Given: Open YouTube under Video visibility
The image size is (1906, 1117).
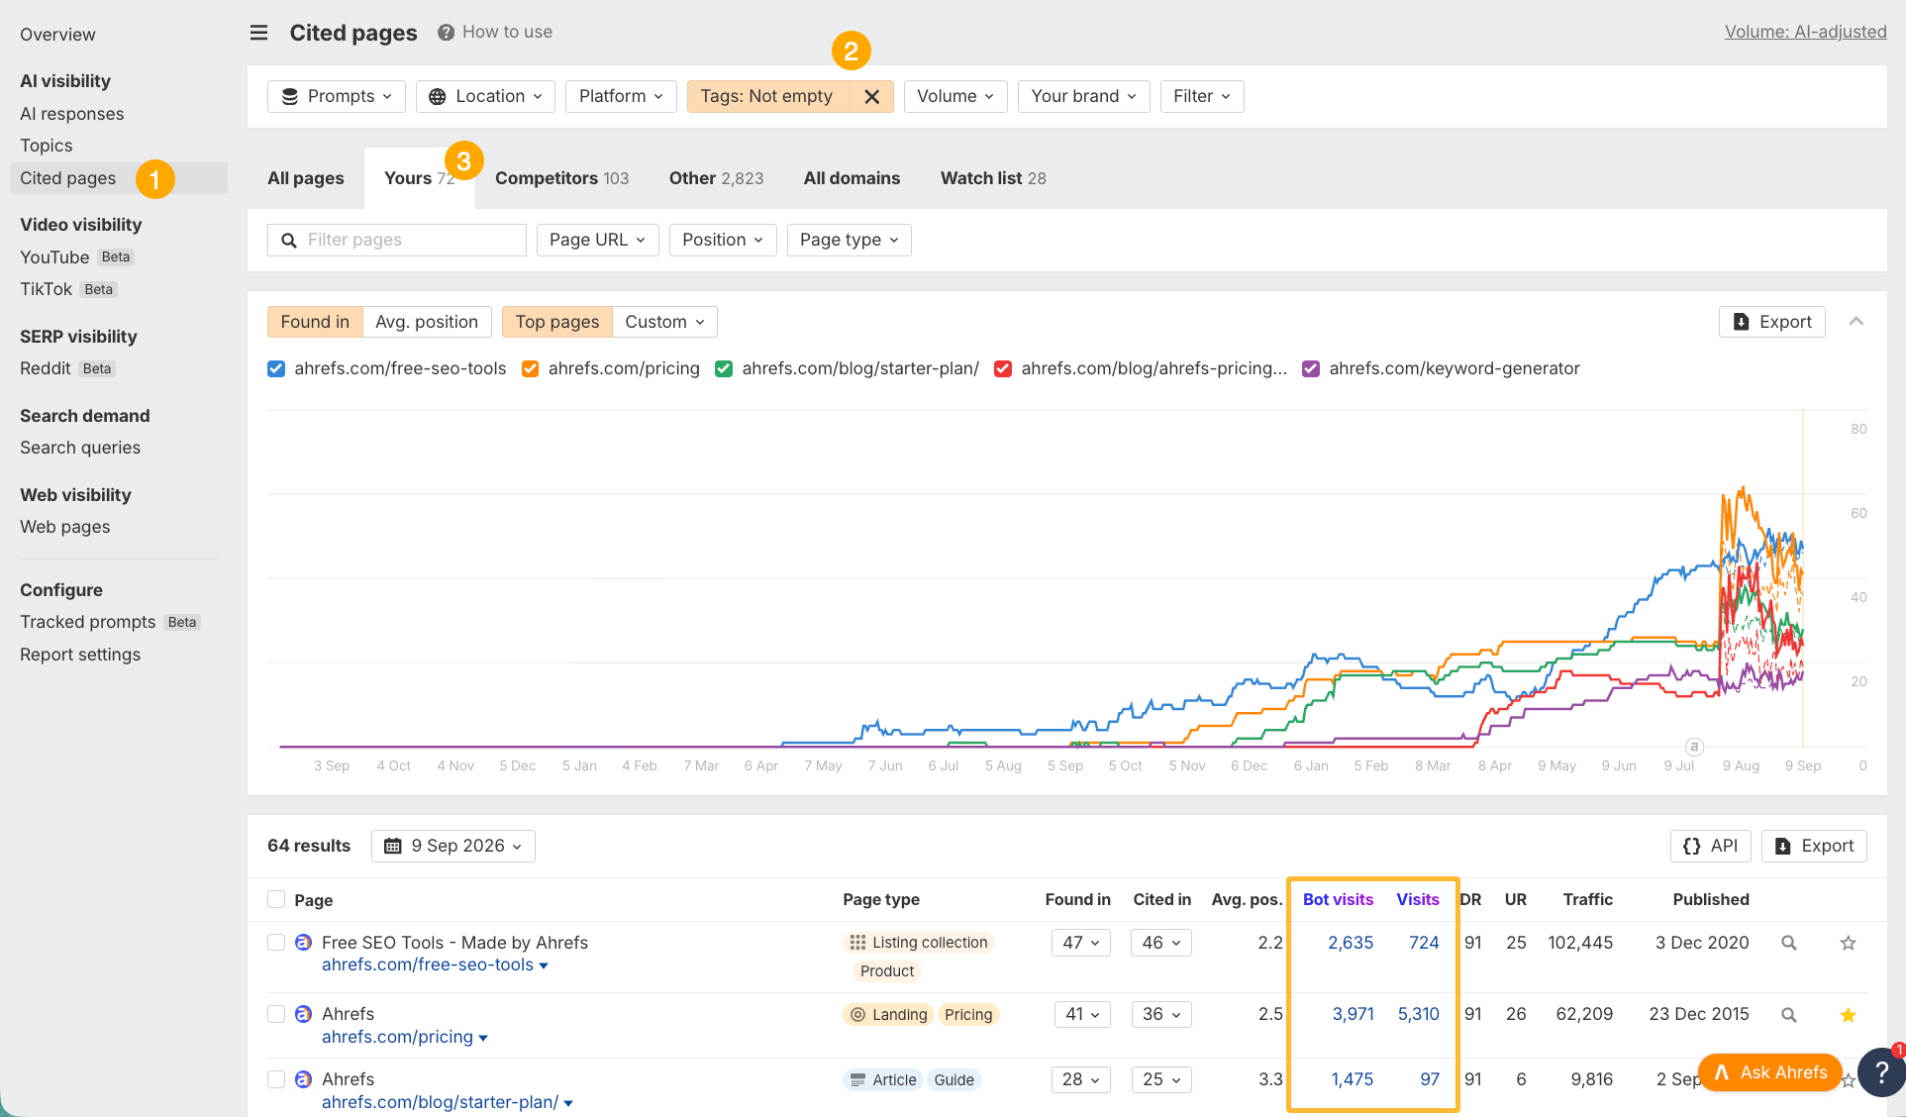Looking at the screenshot, I should pos(54,257).
